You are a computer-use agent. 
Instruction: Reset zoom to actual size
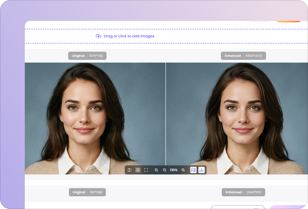tap(156, 170)
